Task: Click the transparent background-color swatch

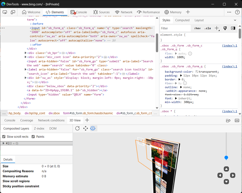Action: click(x=197, y=72)
